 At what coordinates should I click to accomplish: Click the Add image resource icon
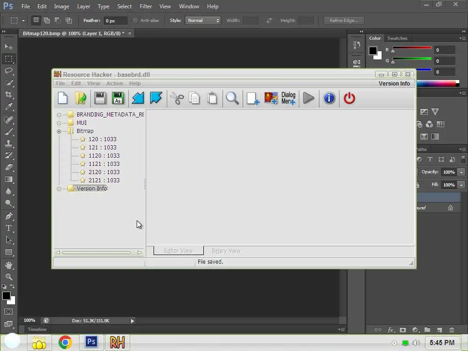pos(271,98)
